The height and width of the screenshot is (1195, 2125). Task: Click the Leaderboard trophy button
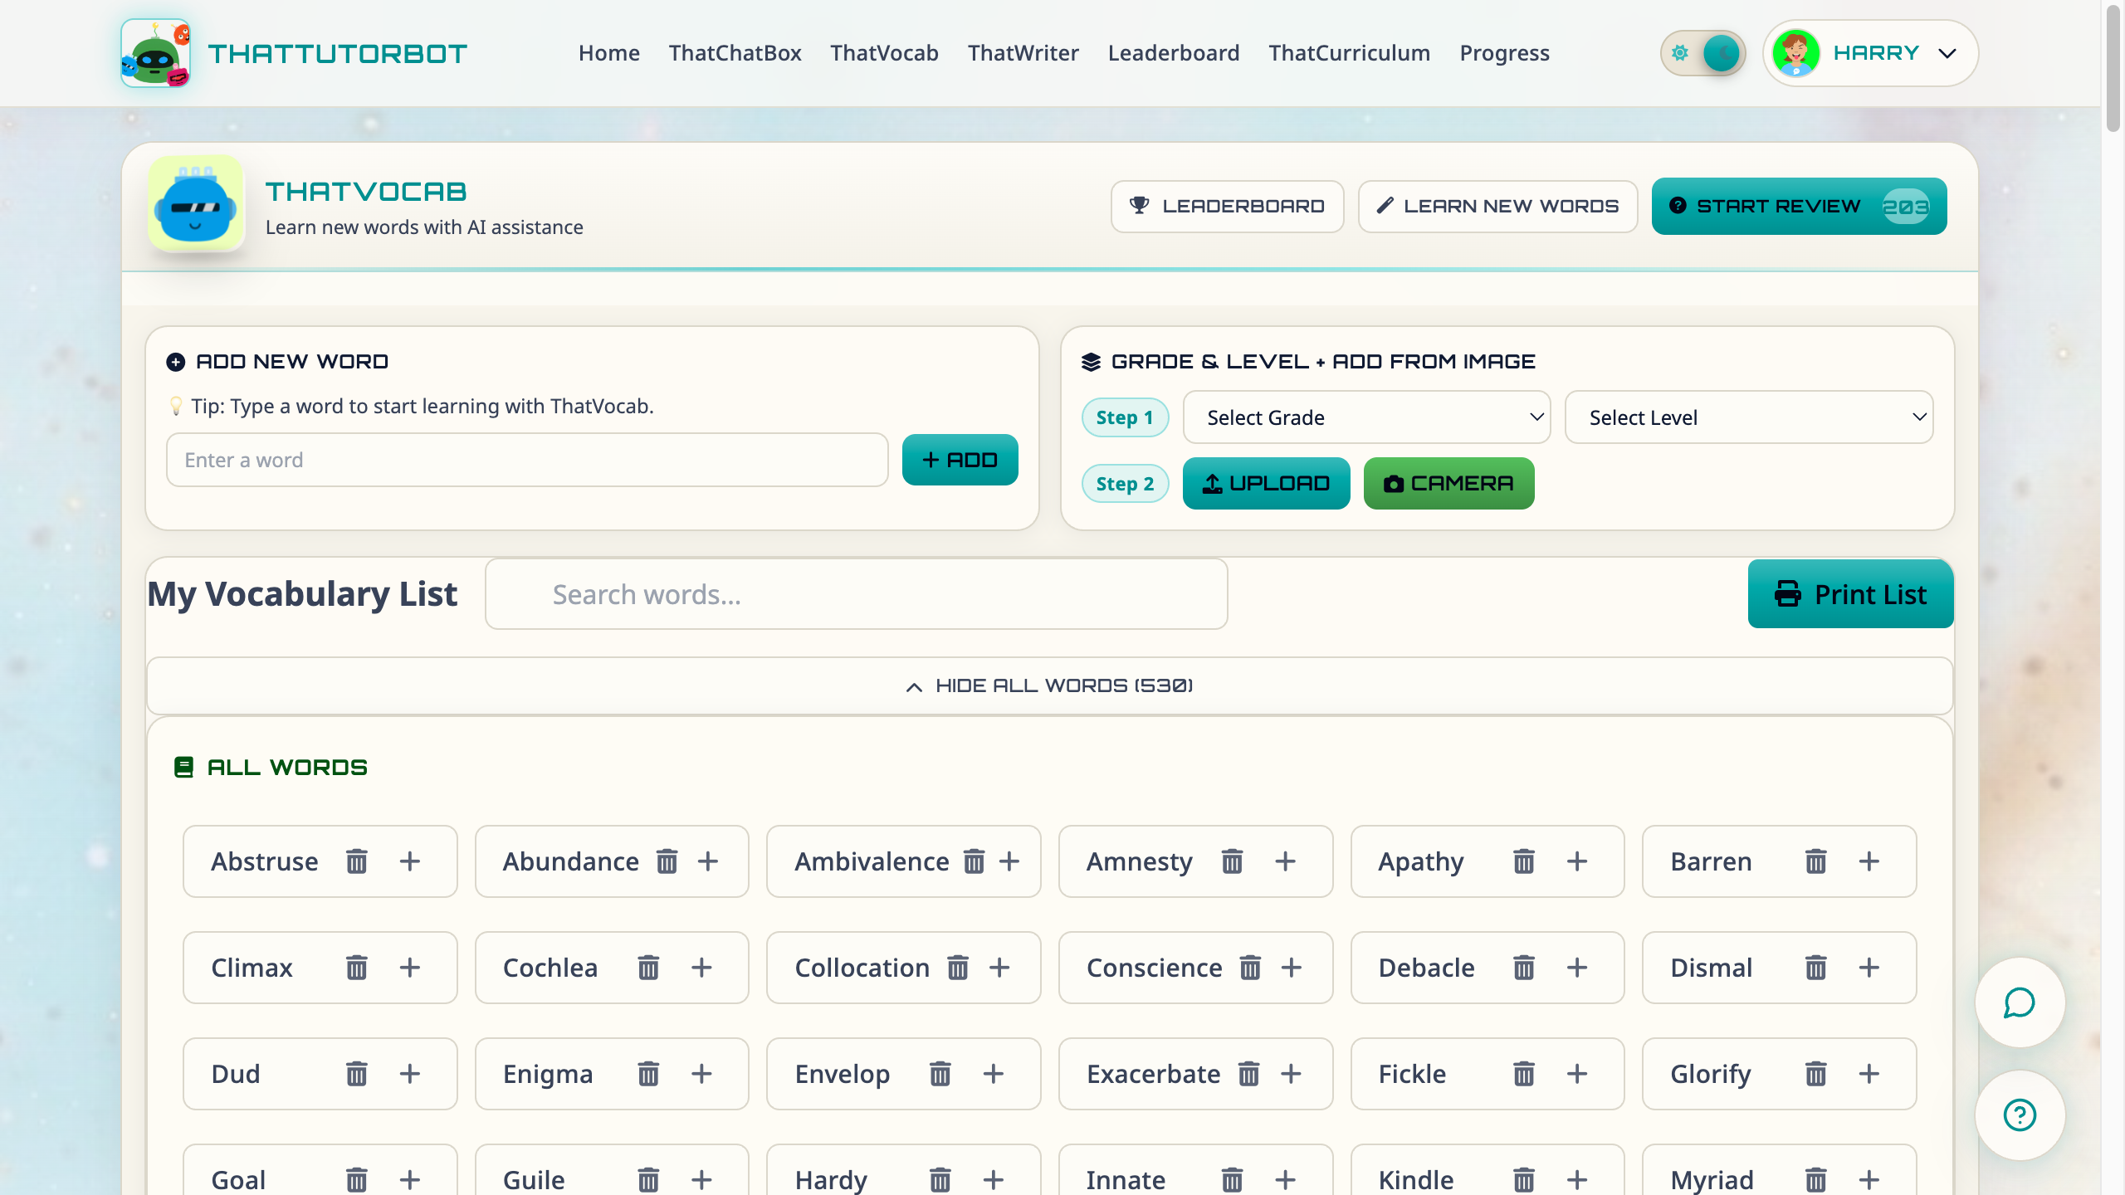1228,206
